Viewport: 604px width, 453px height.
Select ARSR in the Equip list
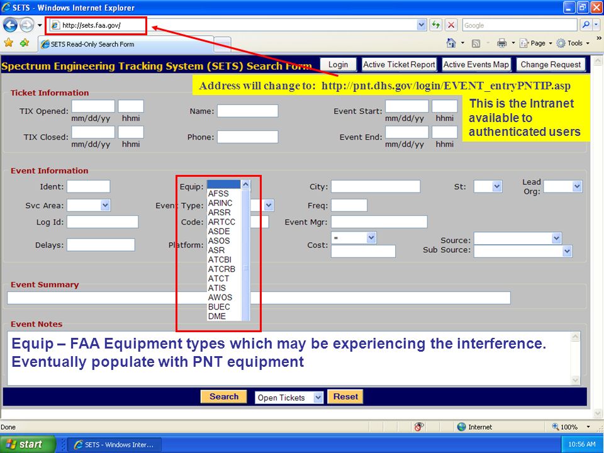pos(224,212)
